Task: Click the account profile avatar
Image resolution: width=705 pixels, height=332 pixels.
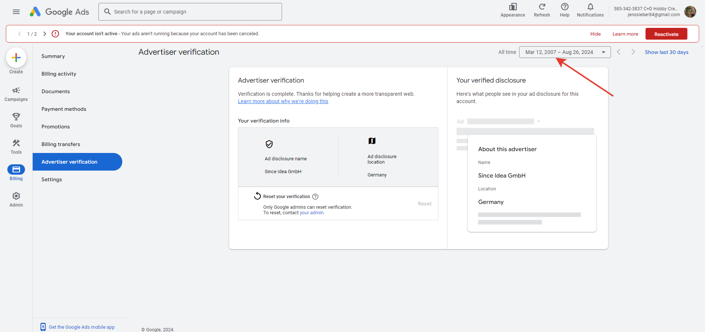Action: 690,12
